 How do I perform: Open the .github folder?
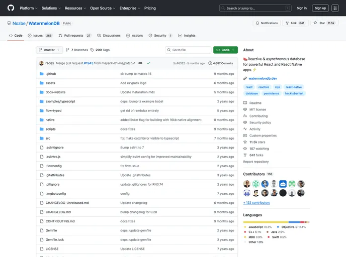tap(51, 74)
